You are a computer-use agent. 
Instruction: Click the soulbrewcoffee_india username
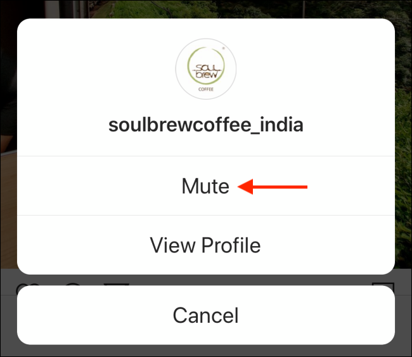click(x=206, y=125)
